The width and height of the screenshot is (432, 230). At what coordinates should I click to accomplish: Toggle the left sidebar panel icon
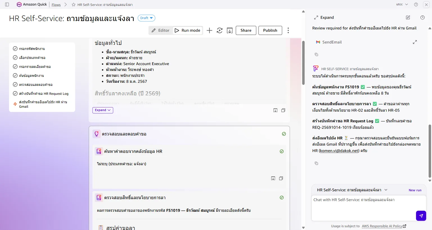click(x=7, y=4)
